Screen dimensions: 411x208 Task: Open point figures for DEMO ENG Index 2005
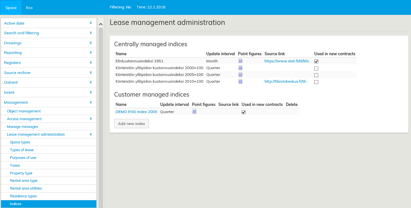(x=194, y=111)
